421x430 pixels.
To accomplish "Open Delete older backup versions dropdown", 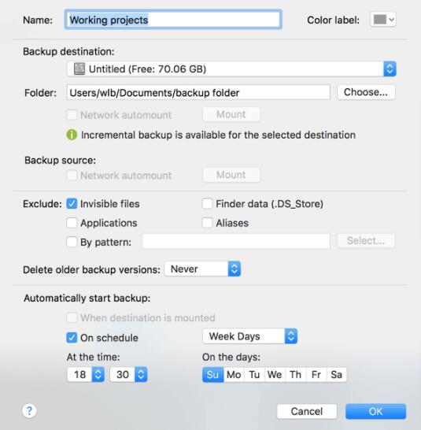I will pyautogui.click(x=202, y=269).
